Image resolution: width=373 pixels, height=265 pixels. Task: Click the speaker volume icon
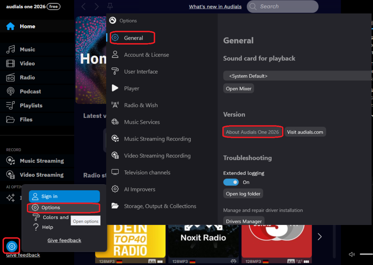352,254
